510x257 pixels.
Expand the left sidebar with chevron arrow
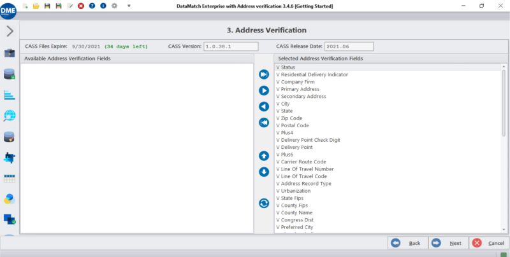point(10,31)
